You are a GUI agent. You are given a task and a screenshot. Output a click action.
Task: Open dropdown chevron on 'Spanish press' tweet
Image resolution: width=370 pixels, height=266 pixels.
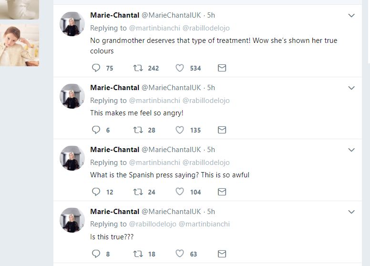(351, 150)
